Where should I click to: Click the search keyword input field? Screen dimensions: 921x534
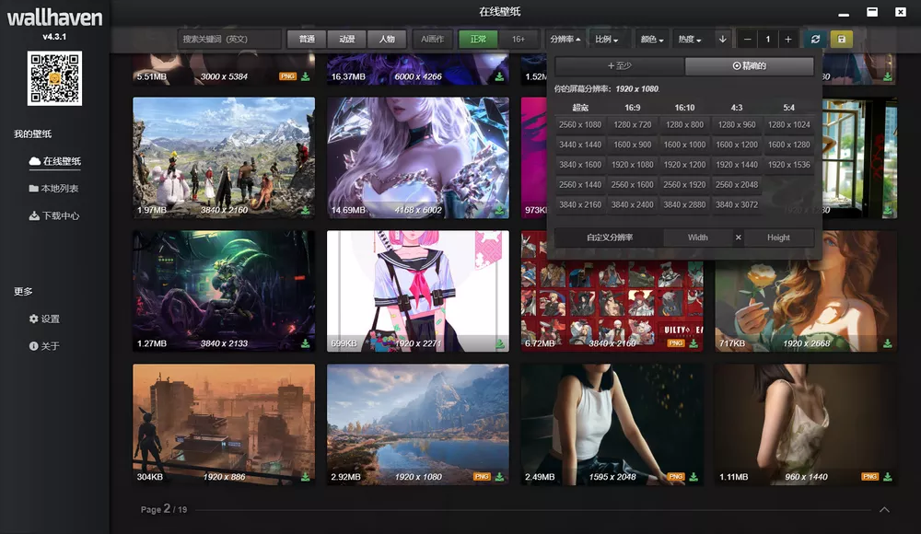click(229, 40)
